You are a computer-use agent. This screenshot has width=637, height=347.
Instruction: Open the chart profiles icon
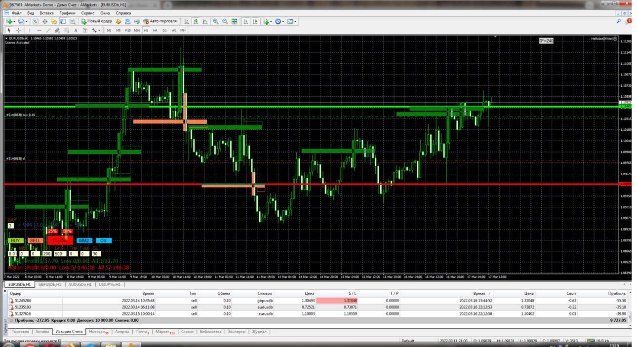click(x=21, y=21)
